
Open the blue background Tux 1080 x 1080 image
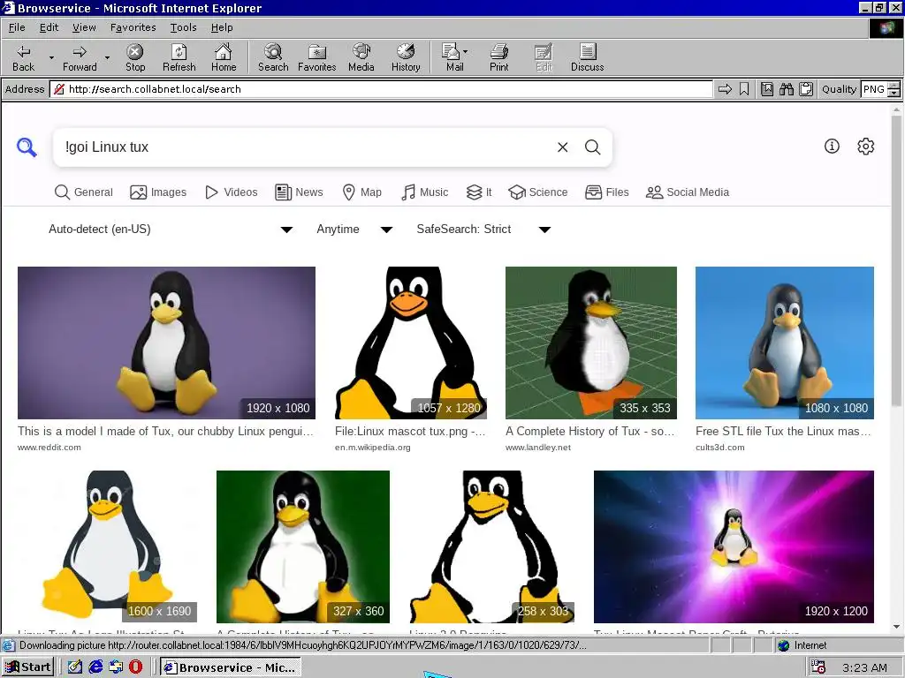pos(785,343)
